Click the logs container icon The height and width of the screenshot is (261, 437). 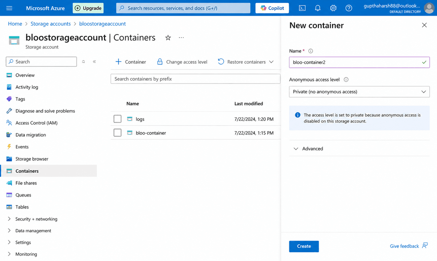coord(130,119)
